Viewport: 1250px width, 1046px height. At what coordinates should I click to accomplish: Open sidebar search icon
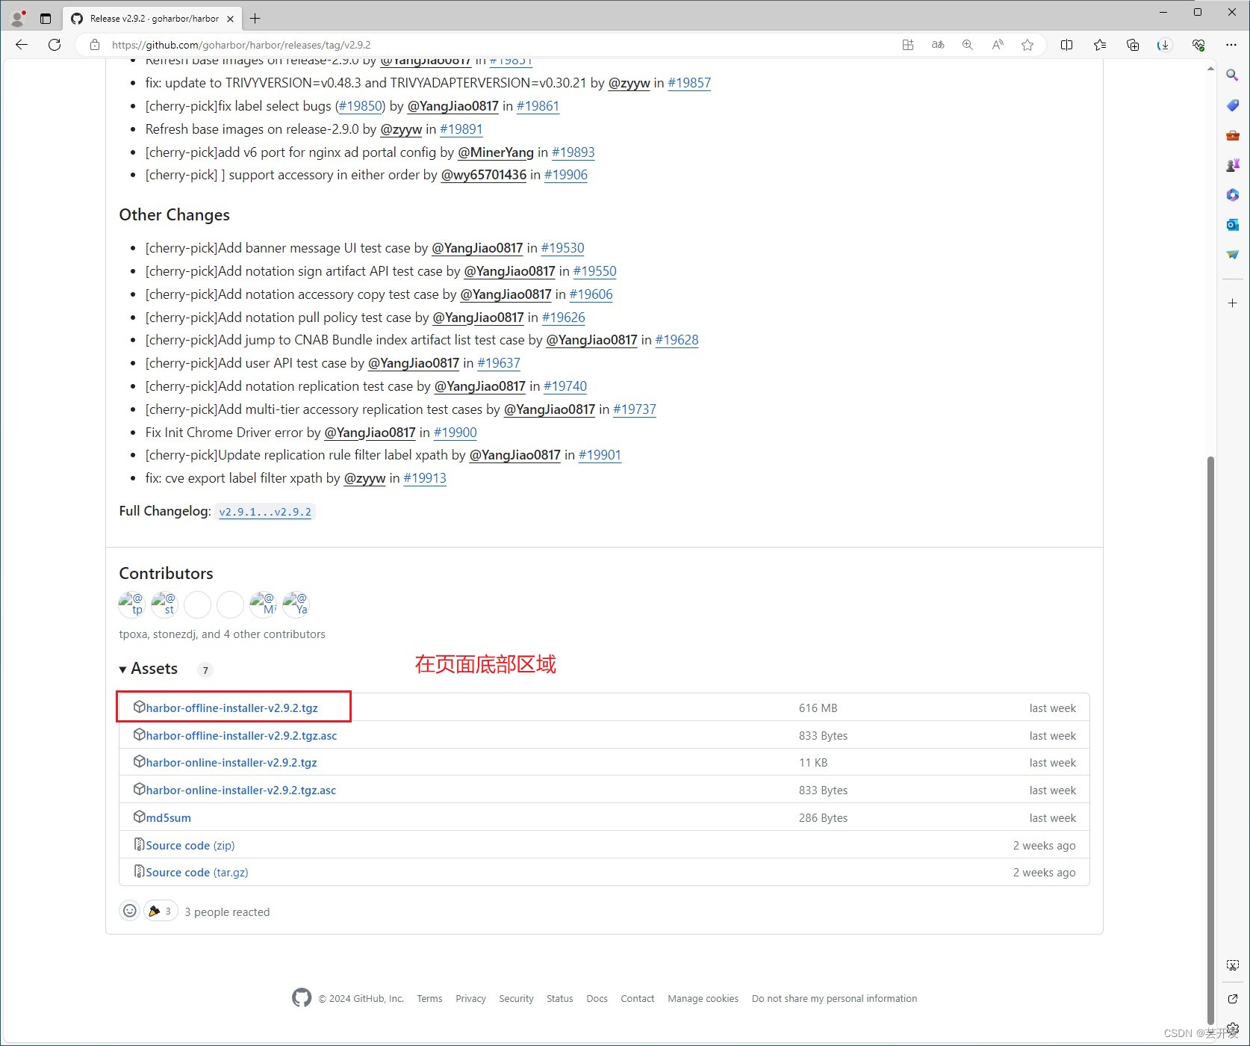click(x=1233, y=75)
